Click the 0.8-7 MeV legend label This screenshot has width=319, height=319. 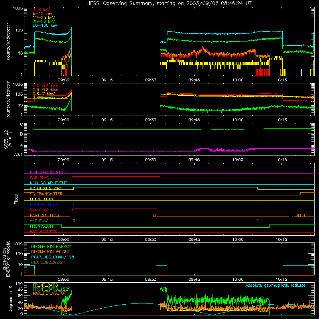[x=43, y=94]
